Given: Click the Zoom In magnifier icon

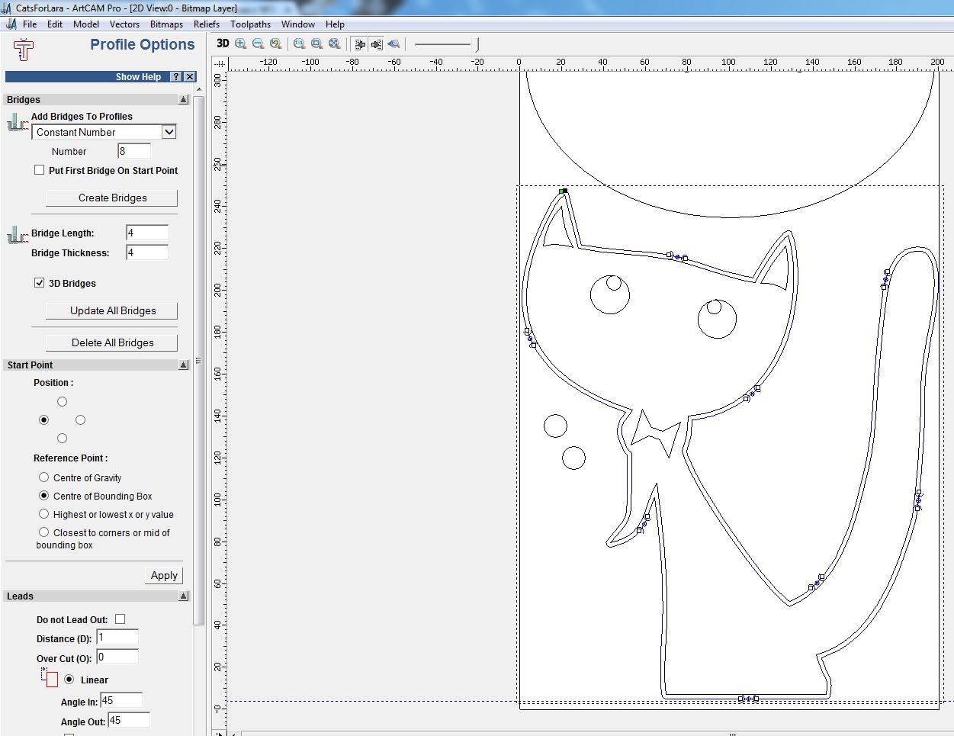Looking at the screenshot, I should coord(241,43).
